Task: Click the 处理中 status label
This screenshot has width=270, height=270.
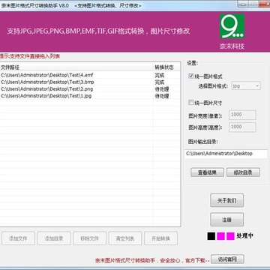Action: point(244,235)
